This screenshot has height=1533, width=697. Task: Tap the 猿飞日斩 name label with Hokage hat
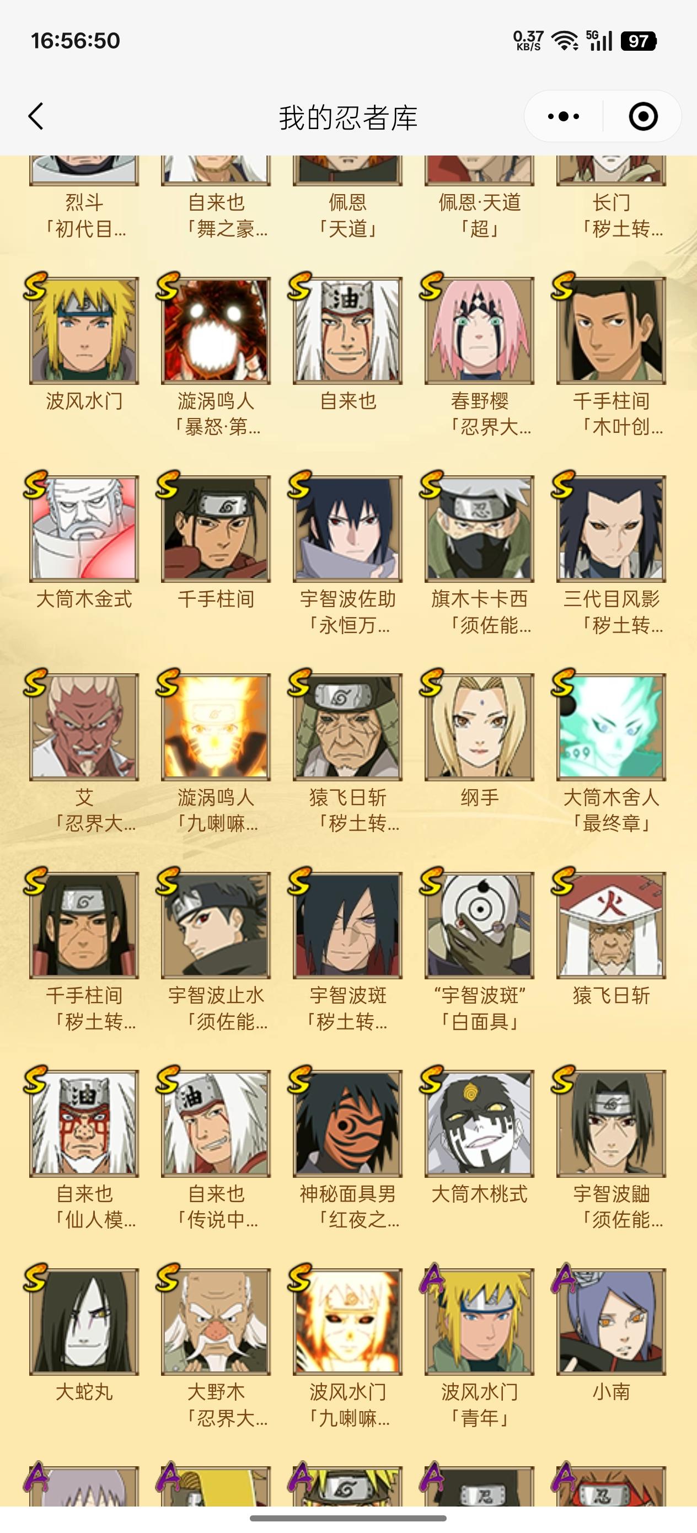pos(612,995)
